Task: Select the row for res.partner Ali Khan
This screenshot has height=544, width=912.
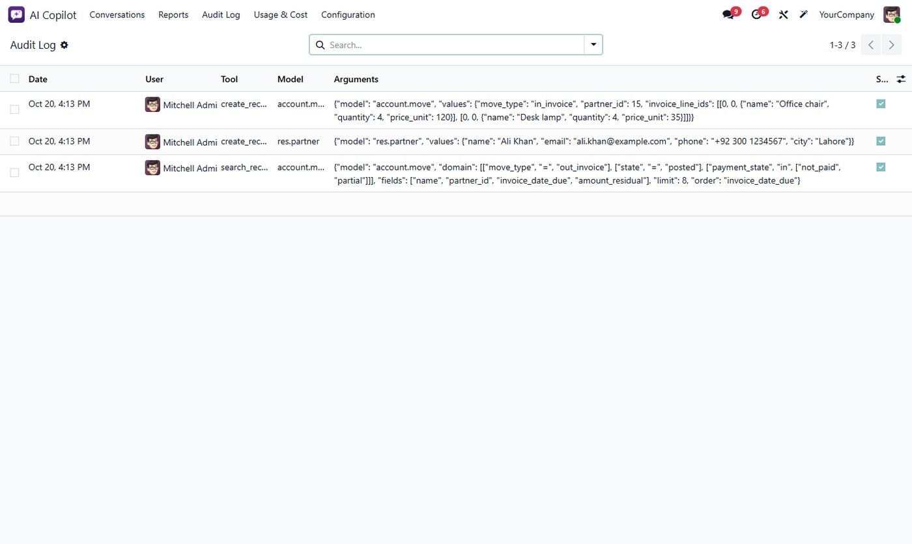Action: tap(14, 141)
